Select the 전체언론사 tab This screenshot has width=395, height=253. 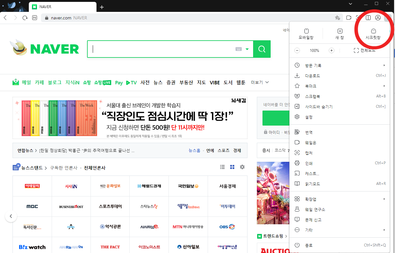95,168
